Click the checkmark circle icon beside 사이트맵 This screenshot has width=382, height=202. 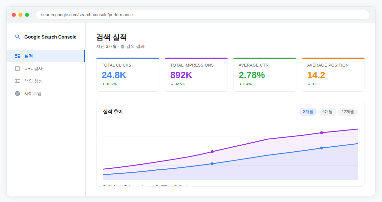tap(17, 94)
